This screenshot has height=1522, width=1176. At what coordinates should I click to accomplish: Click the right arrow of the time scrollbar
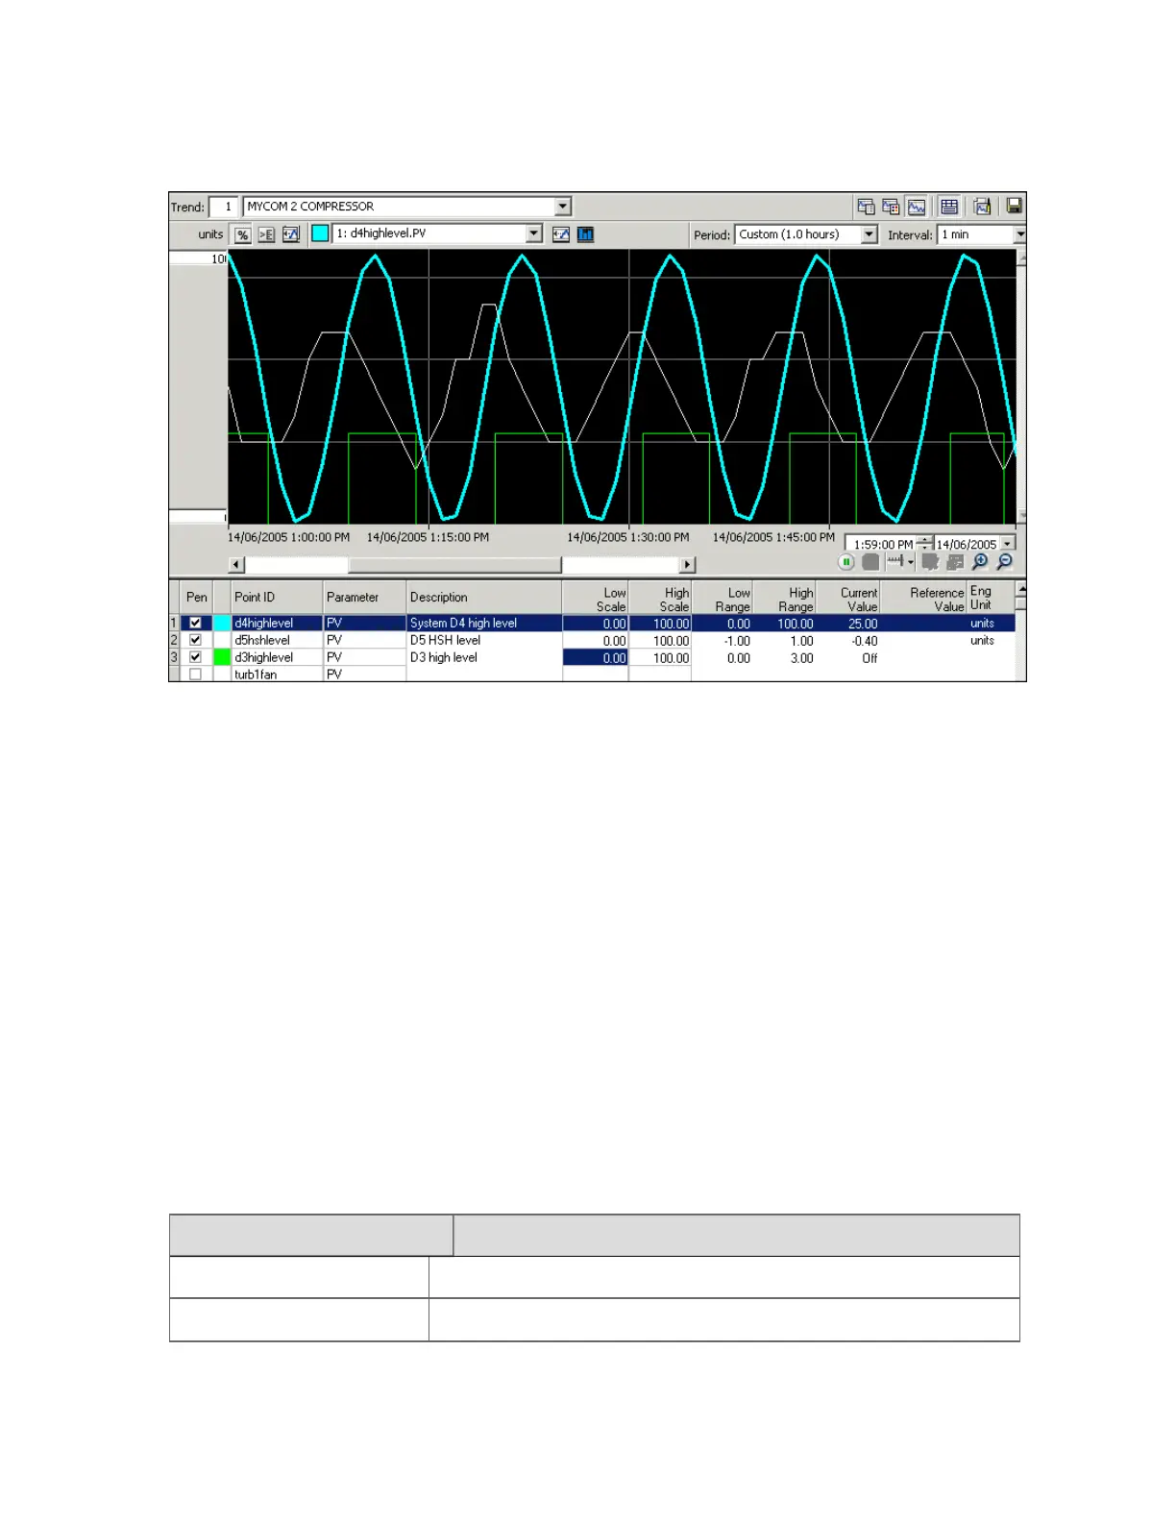(687, 565)
